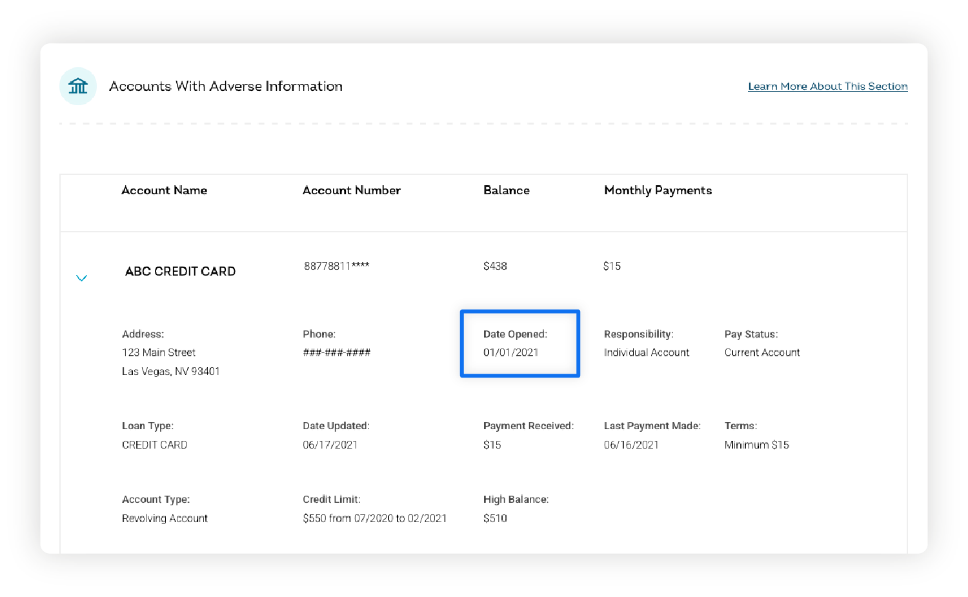The image size is (968, 597).
Task: Click the Monthly Payments column header
Action: 658,190
